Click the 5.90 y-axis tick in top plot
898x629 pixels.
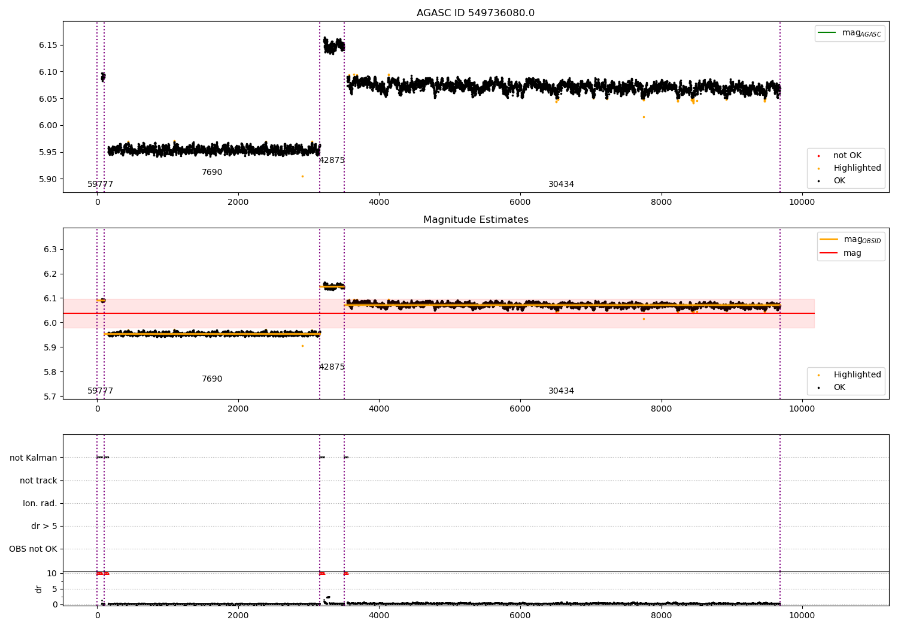click(48, 179)
